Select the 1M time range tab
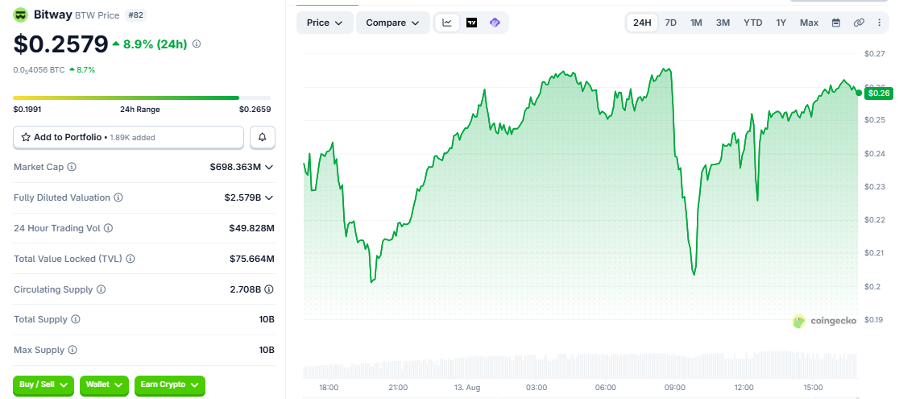The width and height of the screenshot is (899, 399). 696,23
